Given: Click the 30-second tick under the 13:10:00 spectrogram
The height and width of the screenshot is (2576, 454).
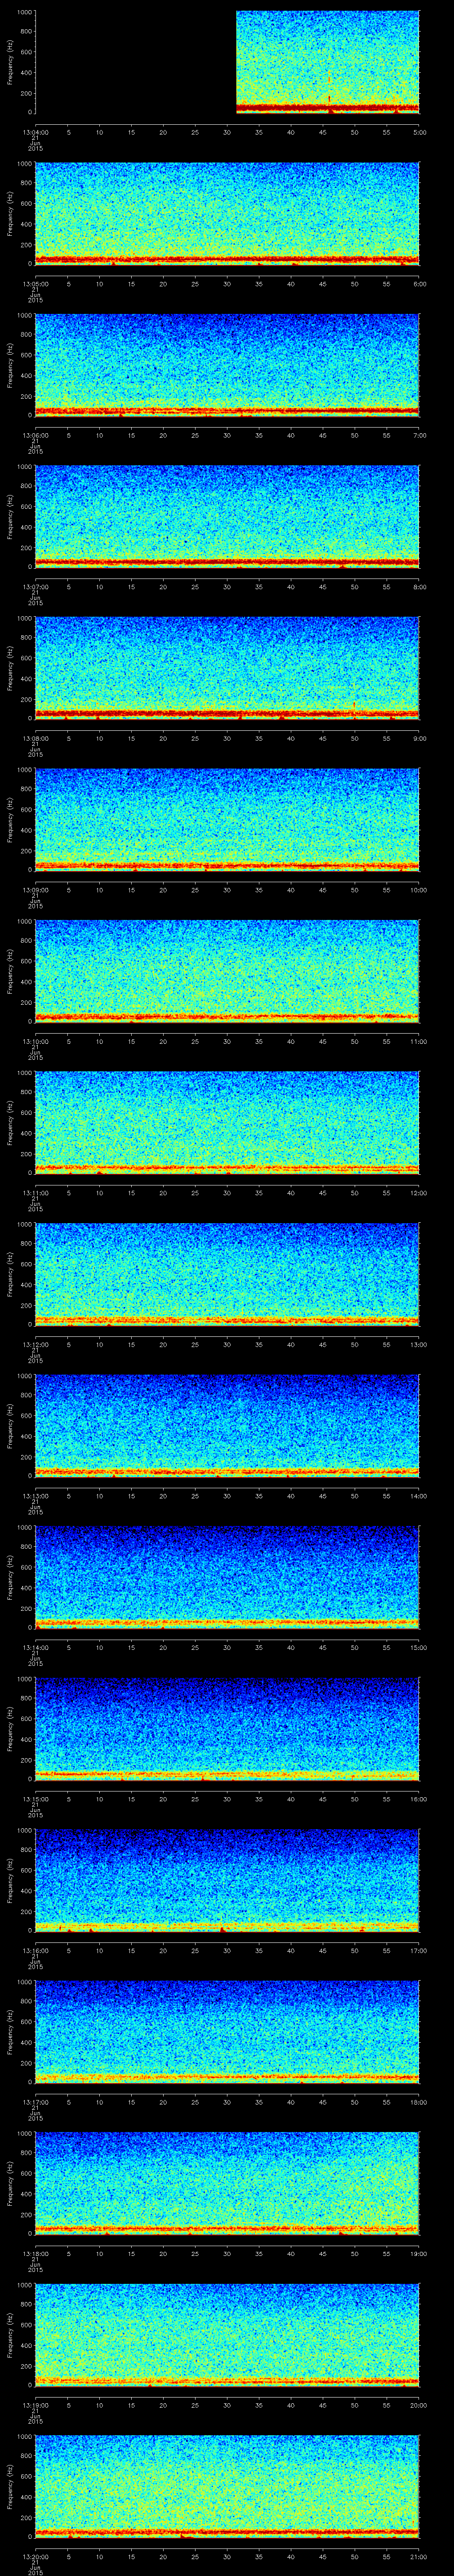Looking at the screenshot, I should [x=227, y=1041].
